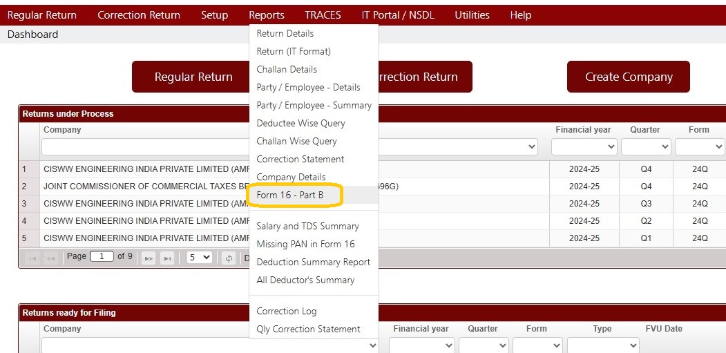Open the TRACES menu
726x353 pixels.
coord(323,15)
